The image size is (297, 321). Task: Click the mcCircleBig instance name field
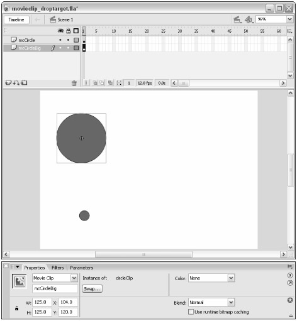click(x=55, y=288)
